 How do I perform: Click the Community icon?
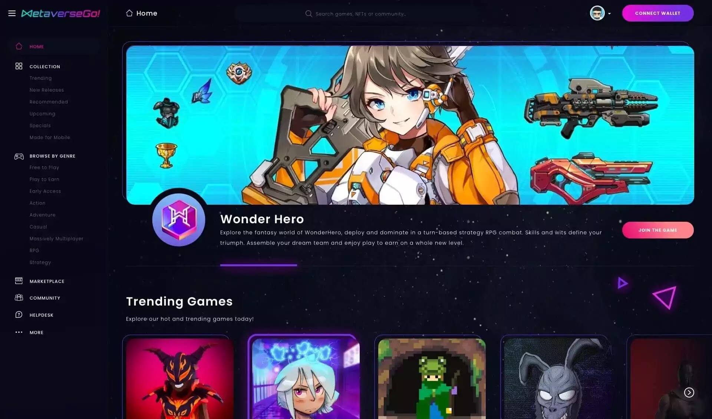(19, 298)
